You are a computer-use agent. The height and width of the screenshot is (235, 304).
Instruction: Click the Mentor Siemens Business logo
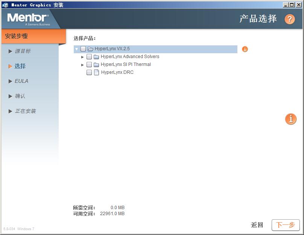[x=29, y=19]
